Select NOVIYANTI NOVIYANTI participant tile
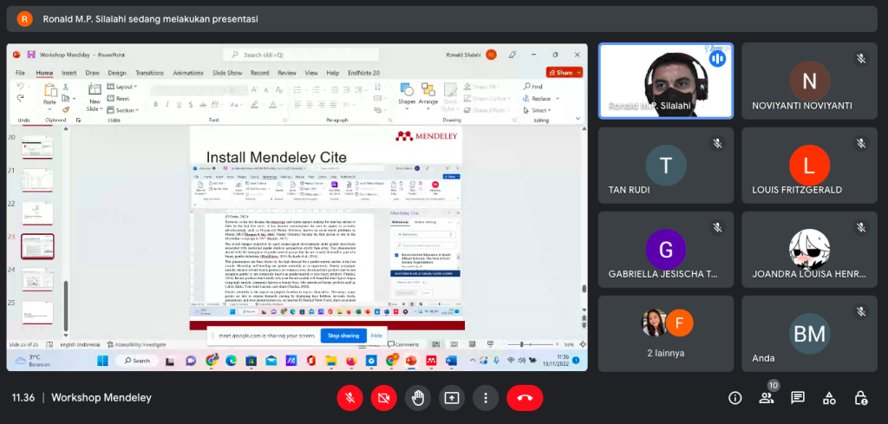Image resolution: width=888 pixels, height=424 pixels. pos(809,81)
